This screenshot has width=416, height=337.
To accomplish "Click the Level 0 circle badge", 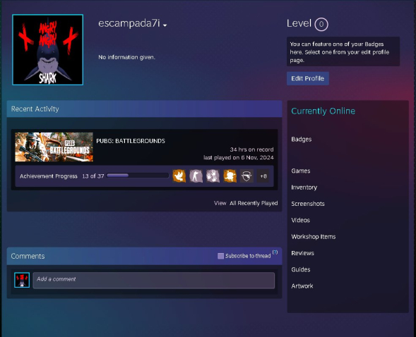I will [321, 25].
